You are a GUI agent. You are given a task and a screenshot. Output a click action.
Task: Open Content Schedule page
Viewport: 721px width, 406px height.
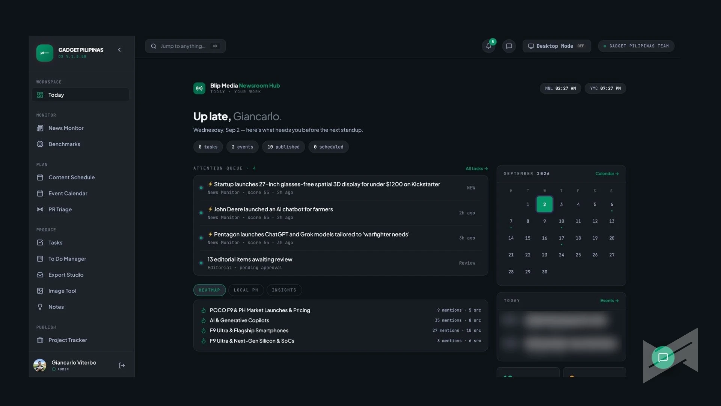[80, 177]
